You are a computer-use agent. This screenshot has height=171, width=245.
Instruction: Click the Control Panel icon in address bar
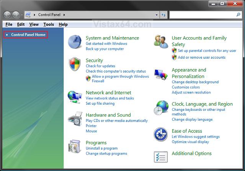[28, 15]
